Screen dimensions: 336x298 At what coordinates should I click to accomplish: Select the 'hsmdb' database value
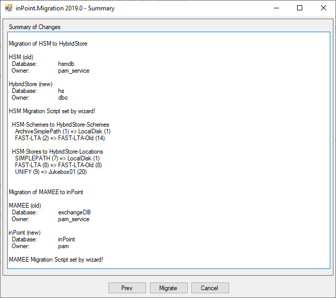[x=66, y=64]
